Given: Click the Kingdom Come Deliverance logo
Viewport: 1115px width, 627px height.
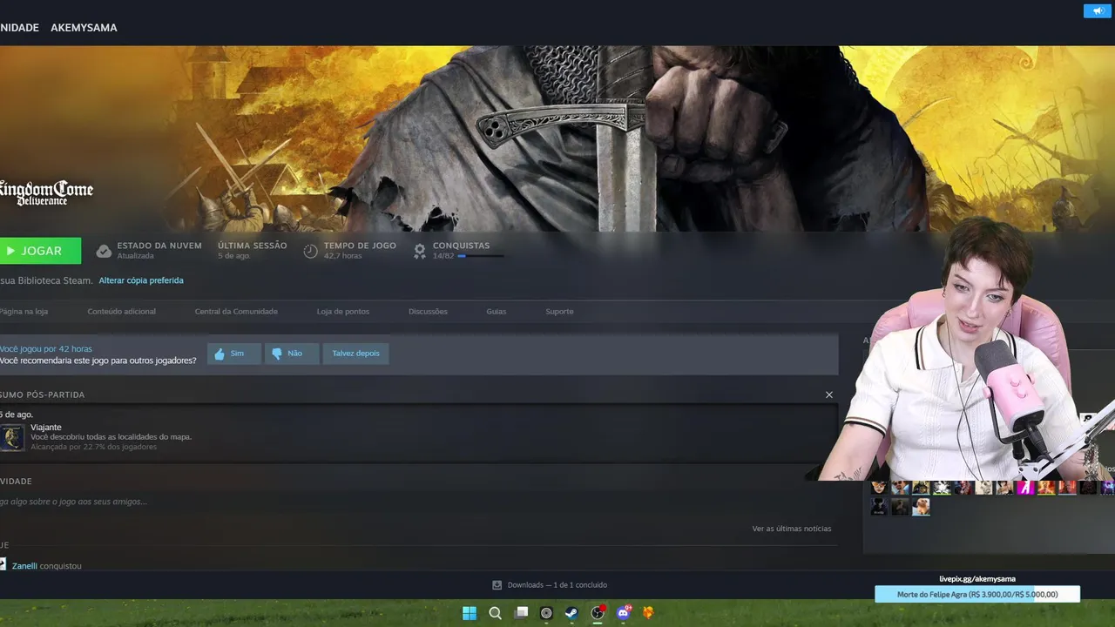Looking at the screenshot, I should (x=46, y=192).
